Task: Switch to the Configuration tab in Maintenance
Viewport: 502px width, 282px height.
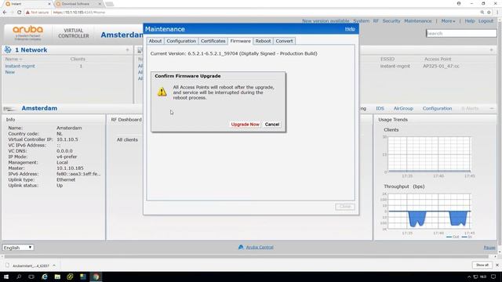Action: 181,41
